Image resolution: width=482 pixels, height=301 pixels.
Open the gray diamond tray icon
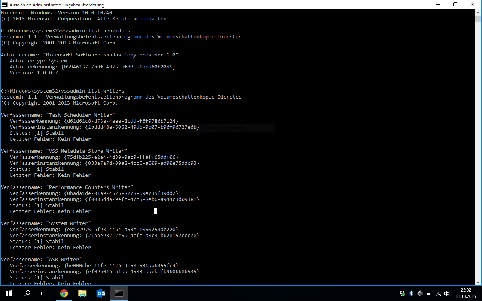(420, 293)
